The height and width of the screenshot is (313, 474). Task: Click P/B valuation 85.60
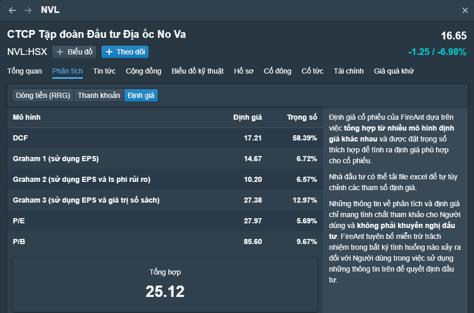(253, 241)
